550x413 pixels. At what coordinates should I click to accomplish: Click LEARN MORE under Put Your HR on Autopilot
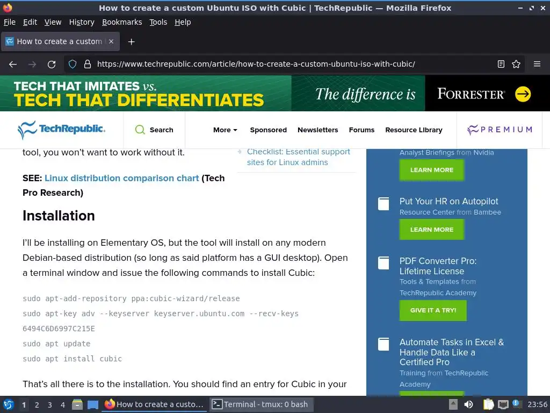click(x=432, y=230)
